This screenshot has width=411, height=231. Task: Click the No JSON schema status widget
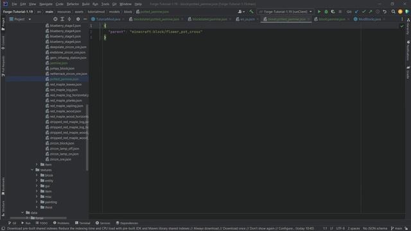375,228
